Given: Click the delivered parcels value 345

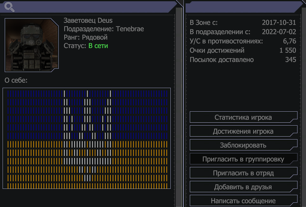Looking at the screenshot, I should click(x=291, y=59).
